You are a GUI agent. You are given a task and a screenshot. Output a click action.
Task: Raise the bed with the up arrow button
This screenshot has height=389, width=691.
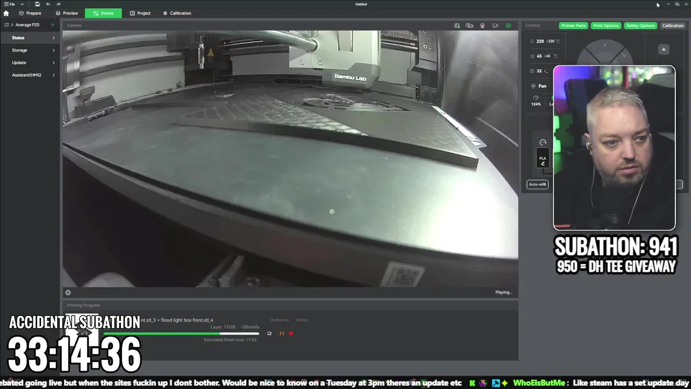[663, 49]
